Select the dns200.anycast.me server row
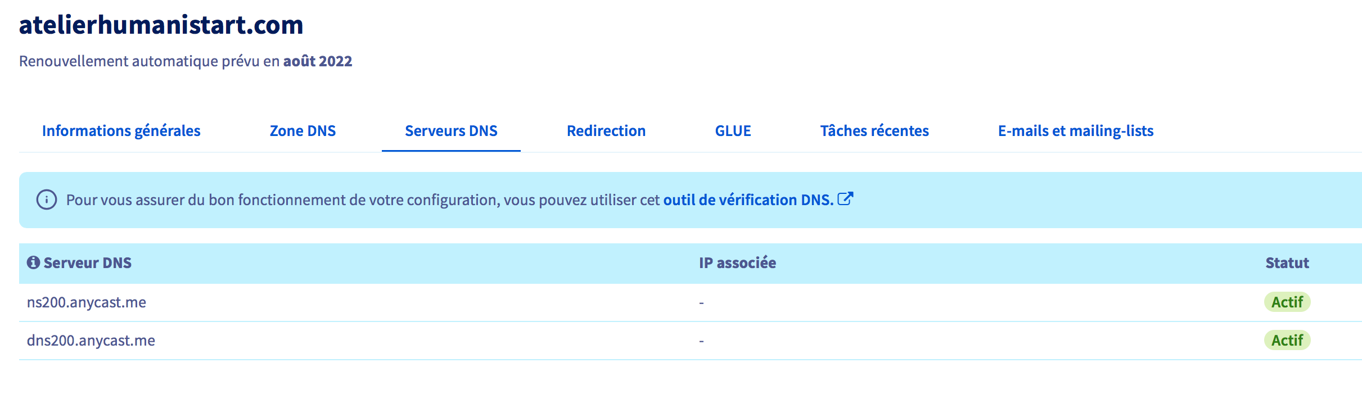 pyautogui.click(x=91, y=341)
